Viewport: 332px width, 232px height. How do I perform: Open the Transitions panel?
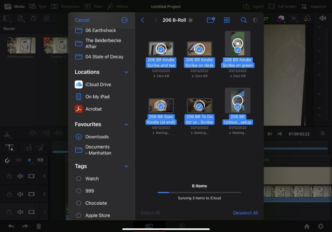coord(66,6)
